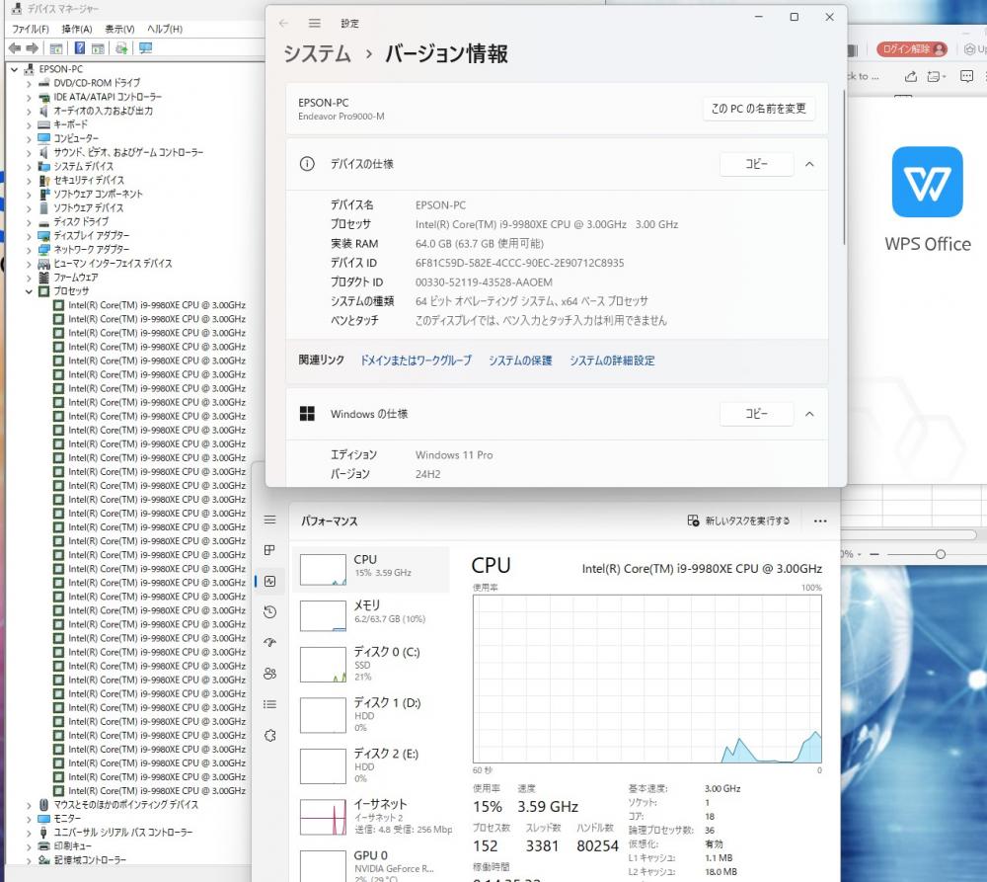Click the red ログイン解除 button in WPS

(911, 49)
